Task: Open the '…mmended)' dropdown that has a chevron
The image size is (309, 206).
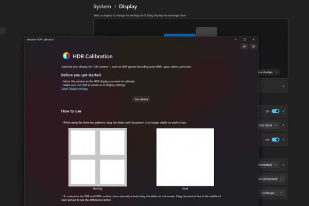Action: pyautogui.click(x=268, y=165)
